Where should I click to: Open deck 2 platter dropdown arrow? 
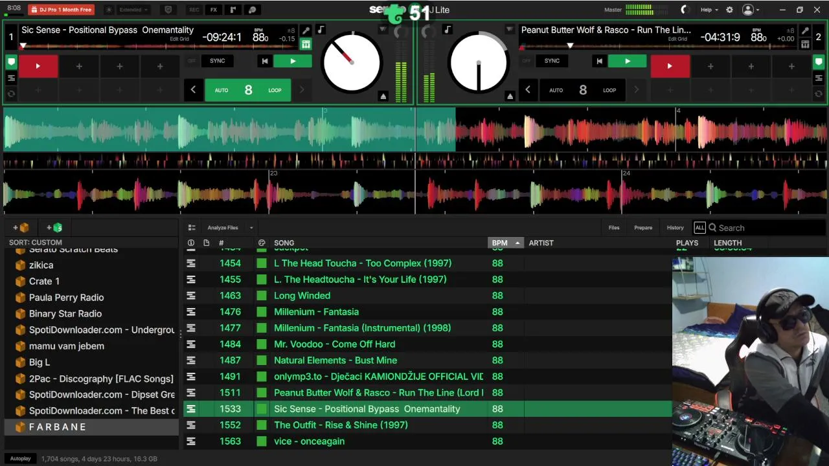point(510,30)
